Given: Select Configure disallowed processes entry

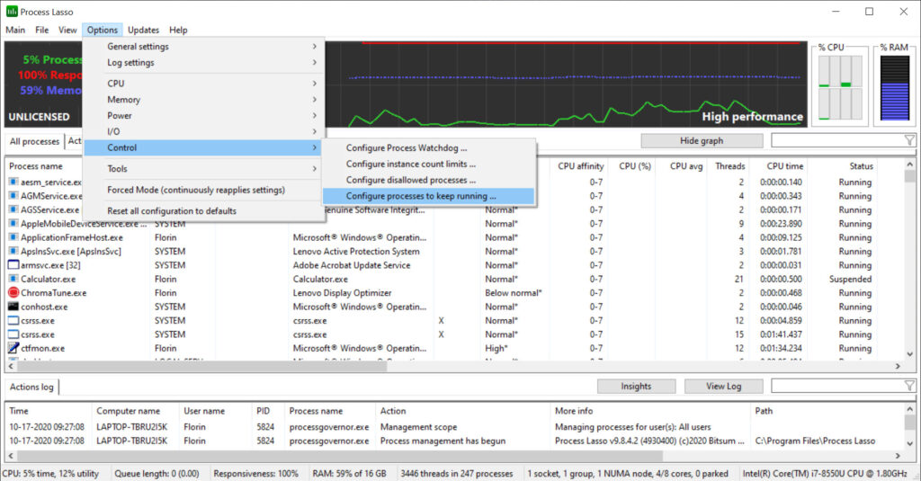Looking at the screenshot, I should pyautogui.click(x=428, y=180).
